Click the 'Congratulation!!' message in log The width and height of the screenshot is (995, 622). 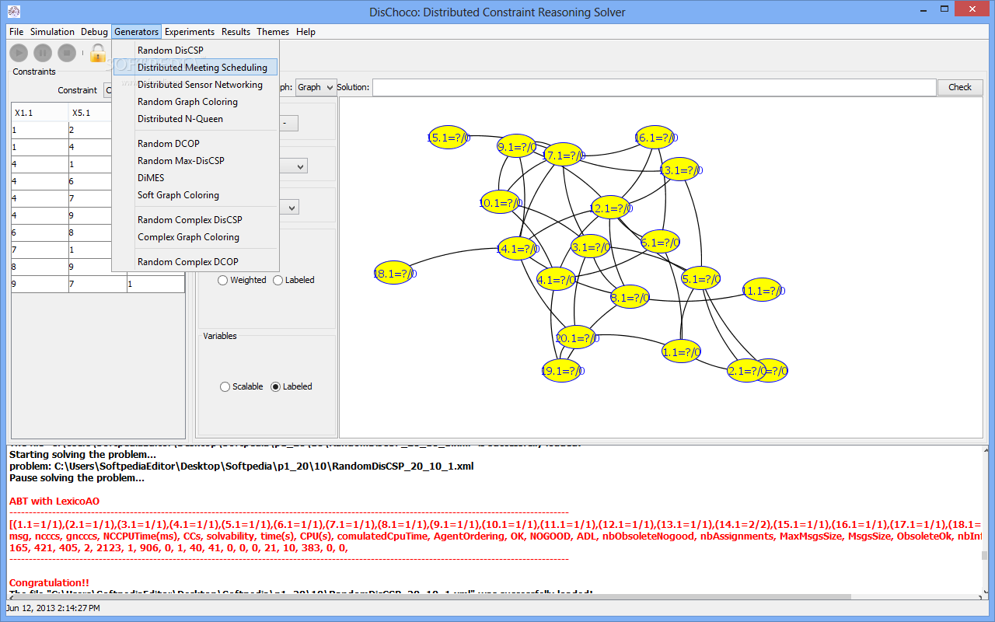(x=49, y=582)
